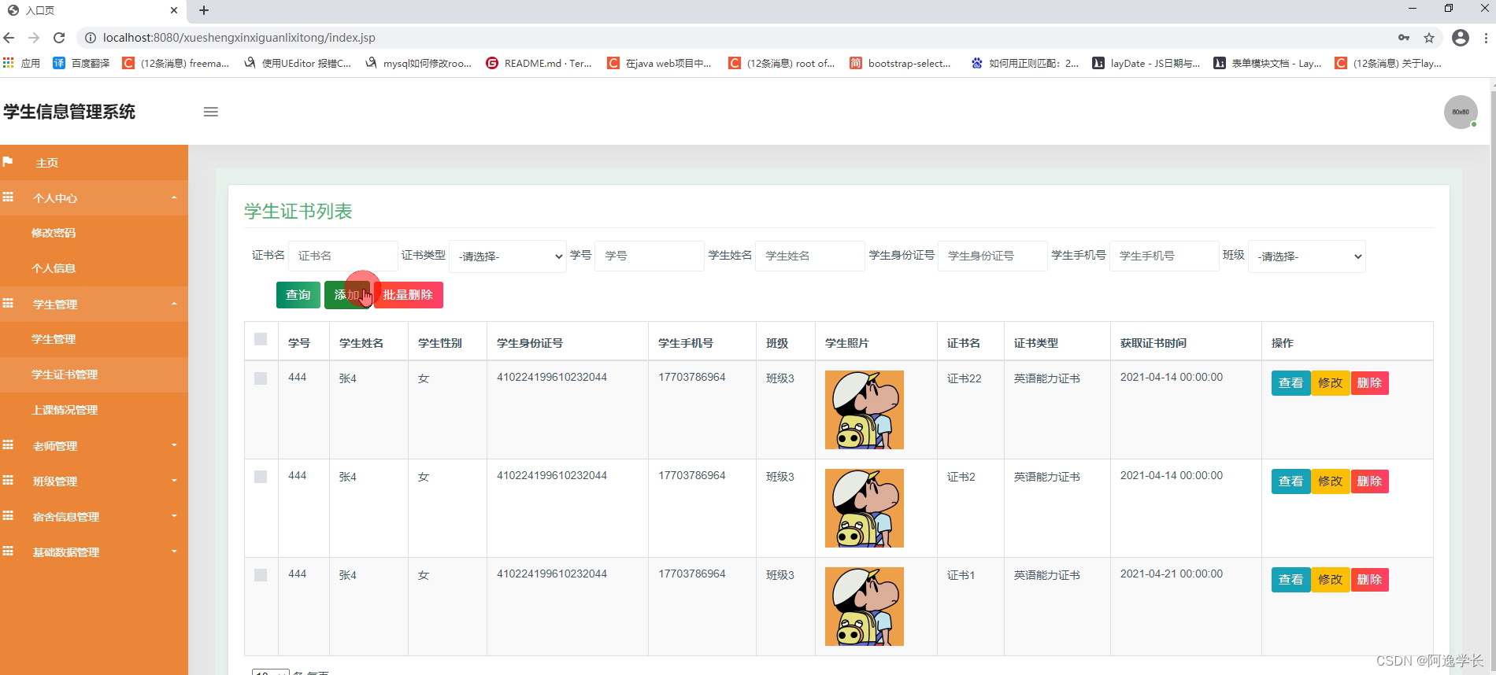Open the 应用 apps bookmark
This screenshot has height=675, width=1496.
coord(22,63)
